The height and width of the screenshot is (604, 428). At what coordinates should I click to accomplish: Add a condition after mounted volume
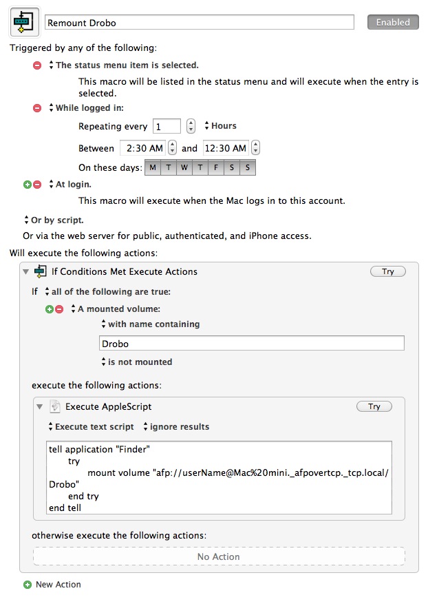(50, 309)
